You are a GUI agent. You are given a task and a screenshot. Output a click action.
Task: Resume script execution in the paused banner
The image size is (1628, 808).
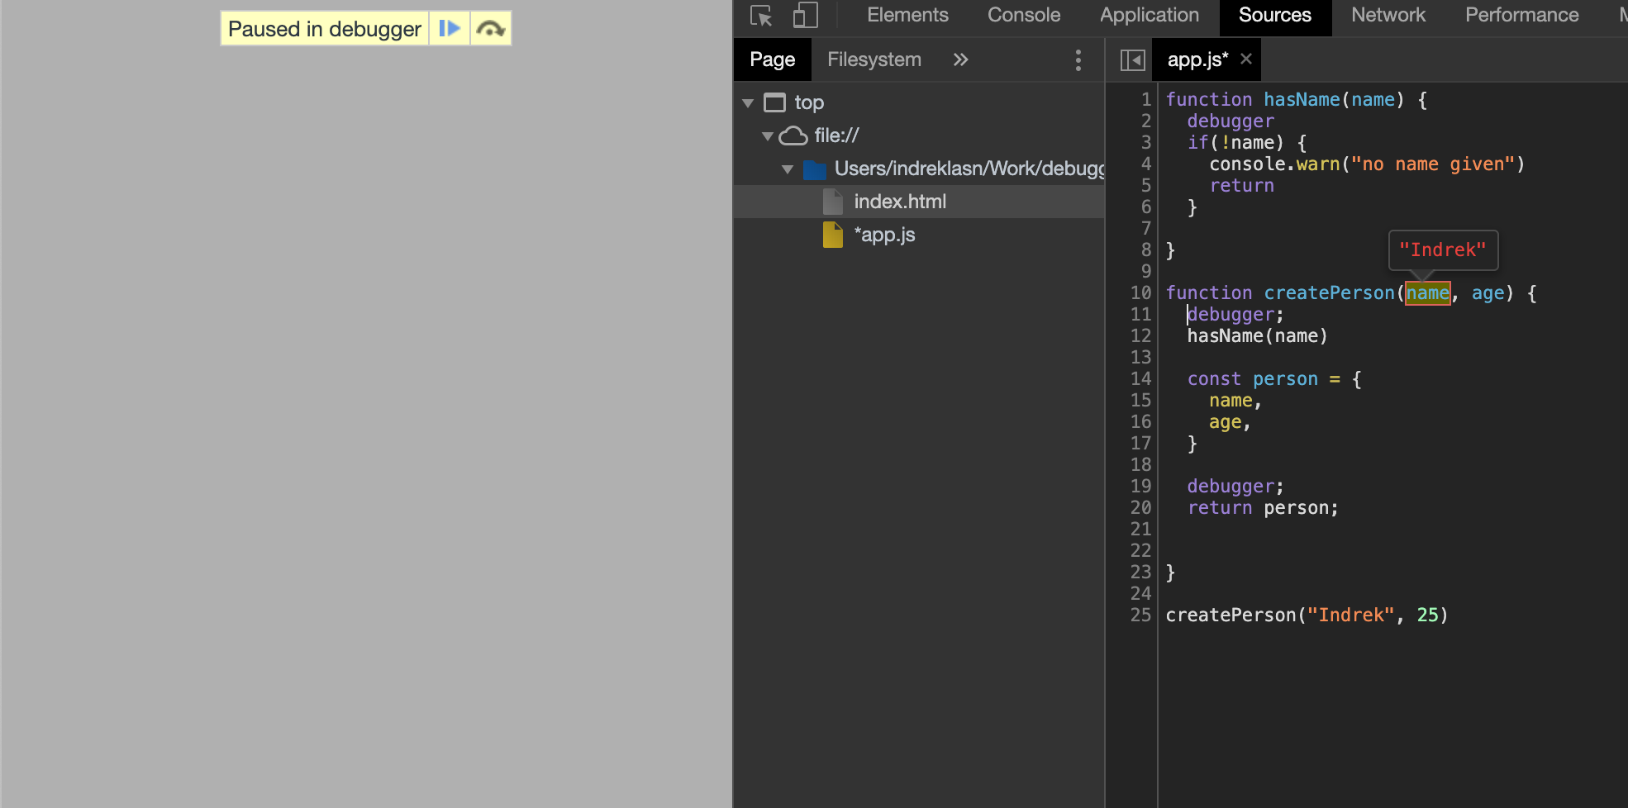(x=449, y=28)
